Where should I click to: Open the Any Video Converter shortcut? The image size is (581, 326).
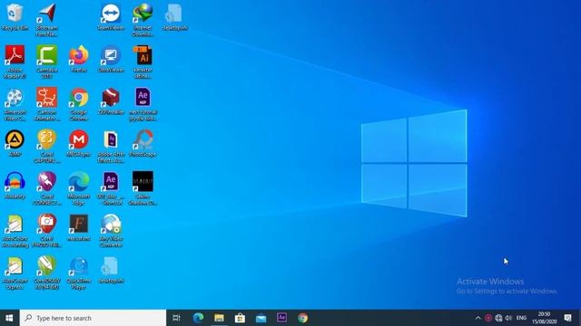click(x=111, y=231)
